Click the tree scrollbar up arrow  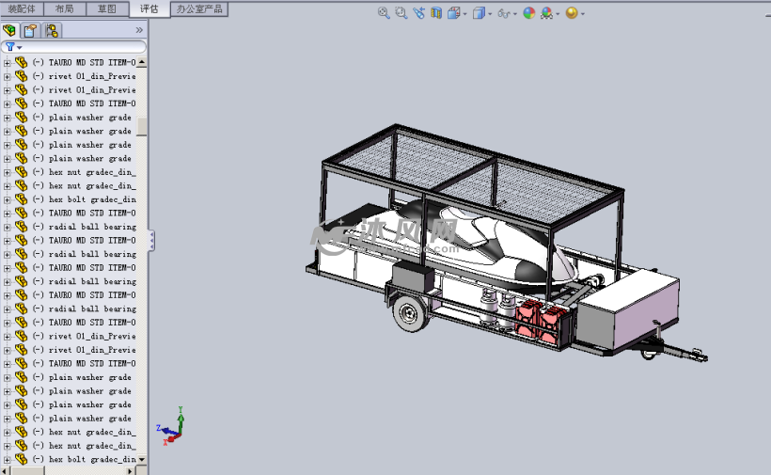pyautogui.click(x=142, y=62)
